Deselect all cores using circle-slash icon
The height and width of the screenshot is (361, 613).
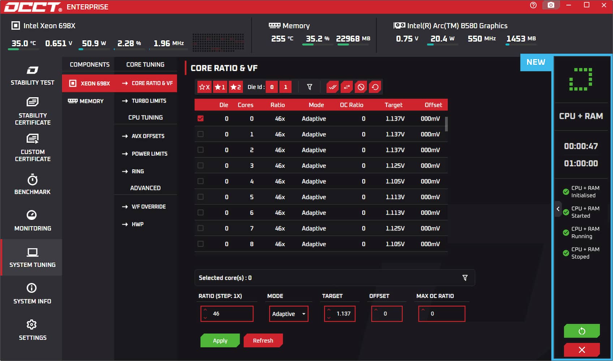361,87
